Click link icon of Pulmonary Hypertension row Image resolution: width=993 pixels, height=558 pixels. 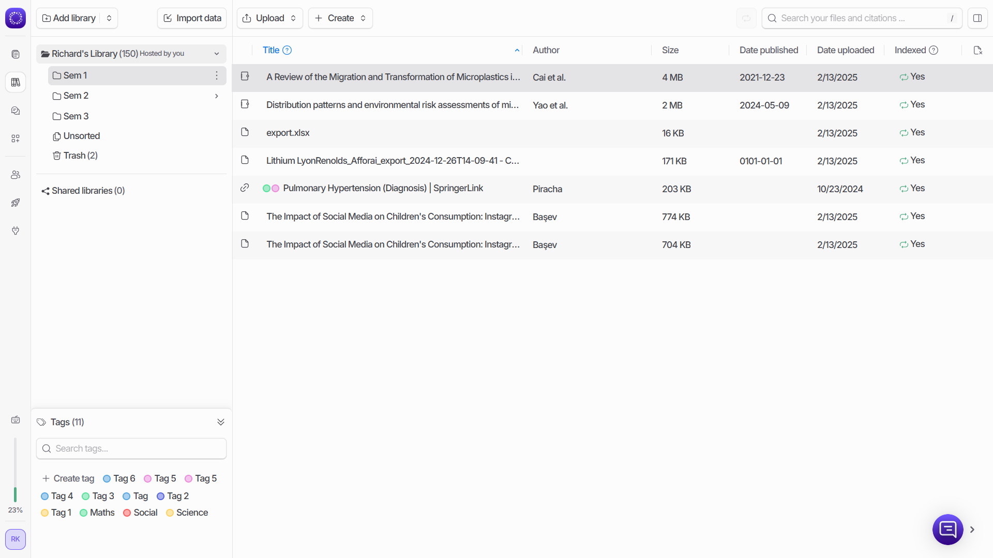(x=245, y=188)
